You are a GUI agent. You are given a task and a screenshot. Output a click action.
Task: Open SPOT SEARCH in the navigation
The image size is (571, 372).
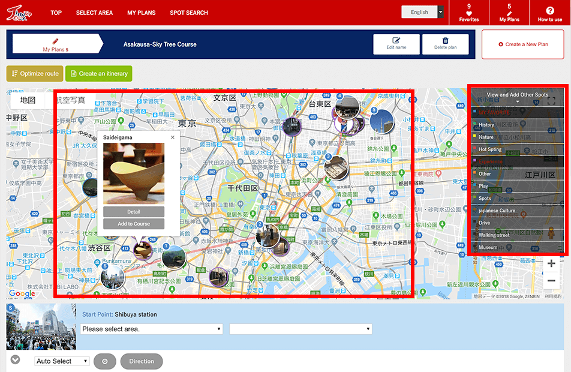click(x=188, y=13)
